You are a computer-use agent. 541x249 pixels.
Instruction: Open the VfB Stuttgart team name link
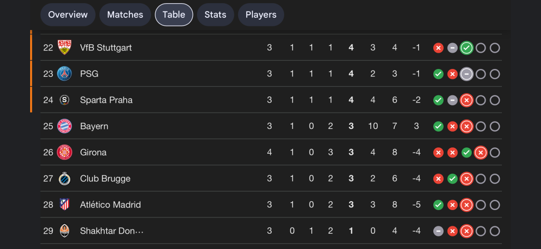click(106, 47)
